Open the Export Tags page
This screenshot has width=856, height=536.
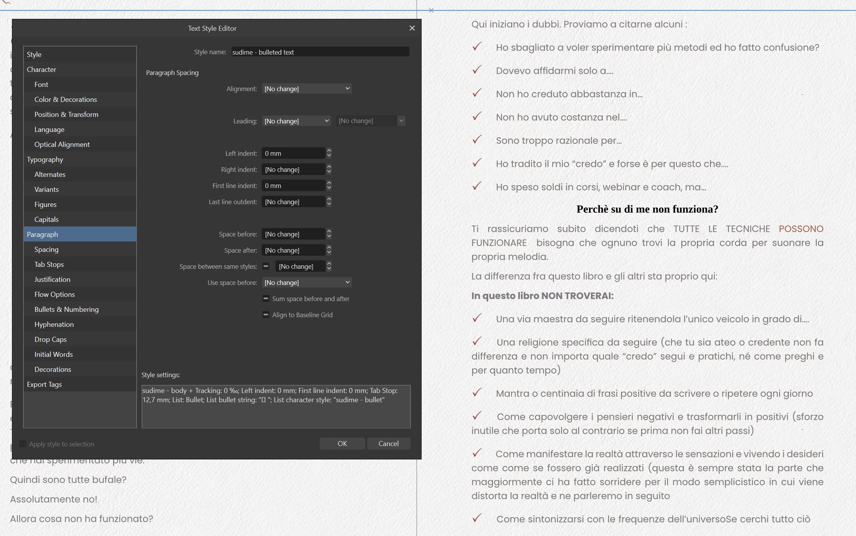pyautogui.click(x=80, y=384)
